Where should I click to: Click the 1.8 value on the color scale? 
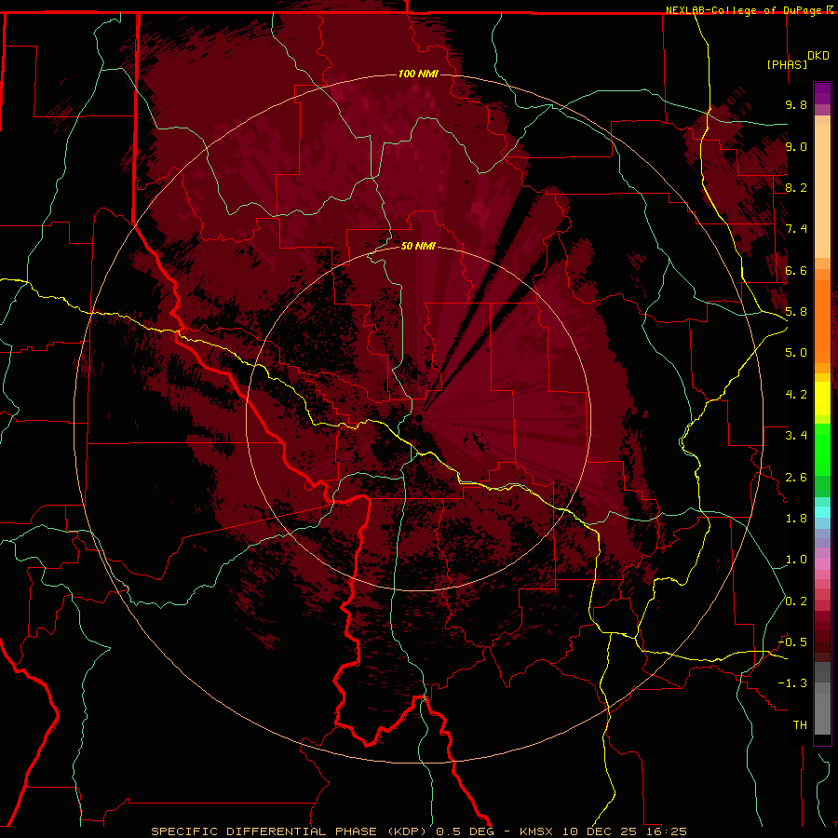pyautogui.click(x=796, y=519)
